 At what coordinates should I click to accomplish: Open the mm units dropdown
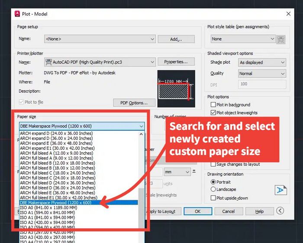click(x=177, y=172)
